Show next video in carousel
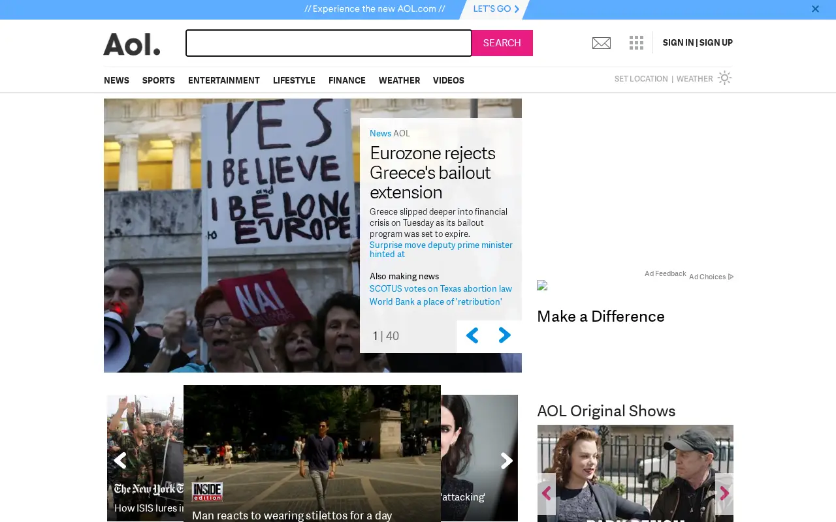The width and height of the screenshot is (836, 522). point(507,461)
